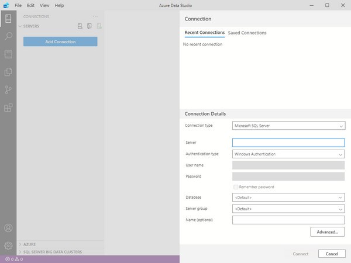Click the Advanced... button
This screenshot has width=351, height=263.
[x=327, y=232]
